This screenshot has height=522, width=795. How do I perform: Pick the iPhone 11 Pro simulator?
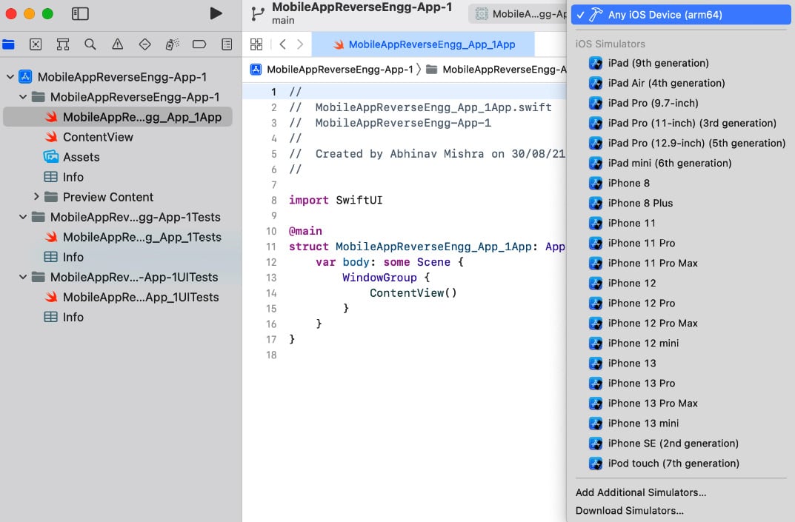(681, 244)
